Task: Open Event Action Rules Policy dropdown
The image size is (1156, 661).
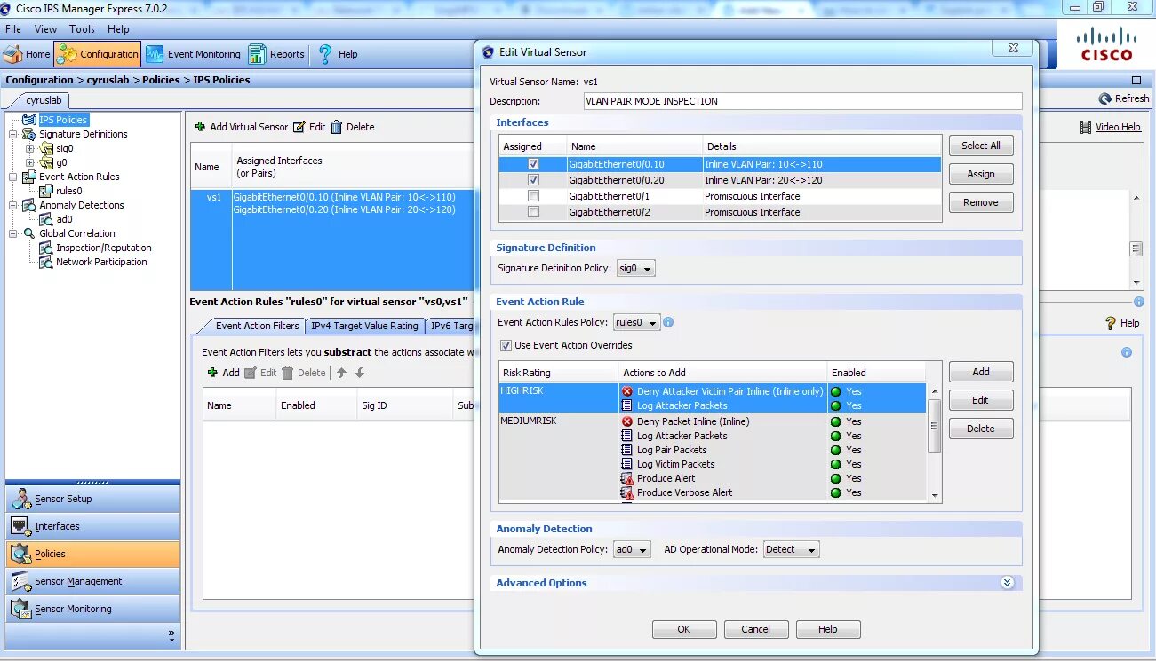Action: tap(636, 323)
